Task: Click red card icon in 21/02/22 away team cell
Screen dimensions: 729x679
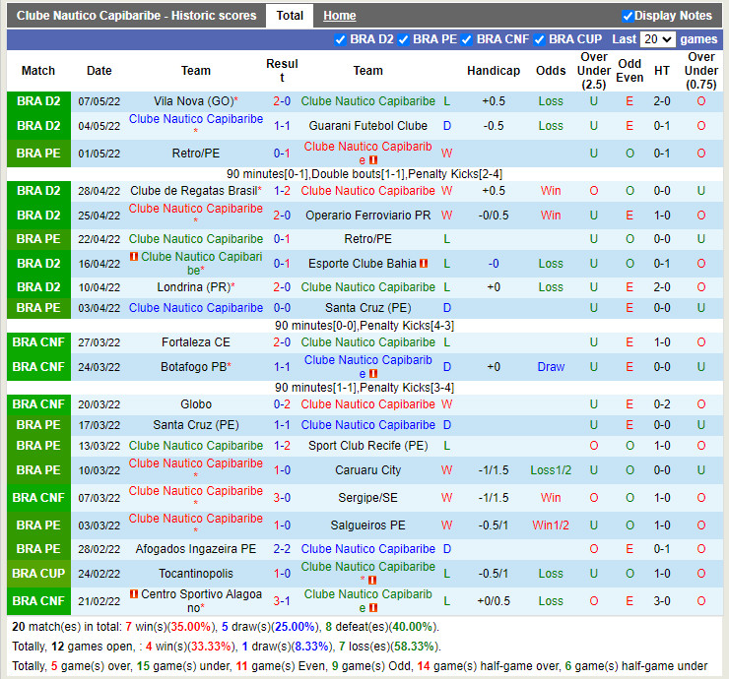Action: [x=373, y=608]
